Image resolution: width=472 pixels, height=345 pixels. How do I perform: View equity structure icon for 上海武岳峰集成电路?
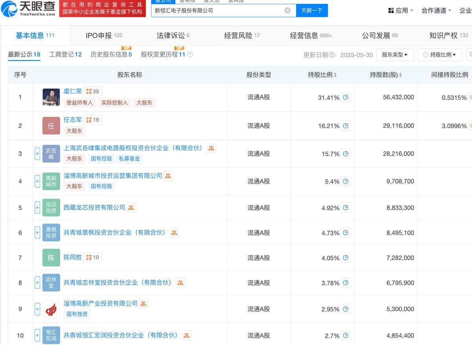212,148
